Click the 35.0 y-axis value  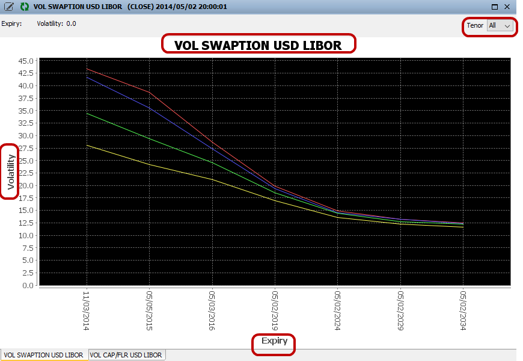coord(26,111)
